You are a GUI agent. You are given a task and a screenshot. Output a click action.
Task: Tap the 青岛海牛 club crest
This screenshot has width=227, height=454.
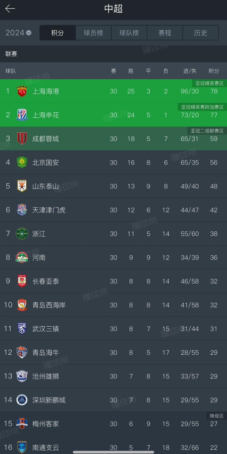[x=22, y=352]
